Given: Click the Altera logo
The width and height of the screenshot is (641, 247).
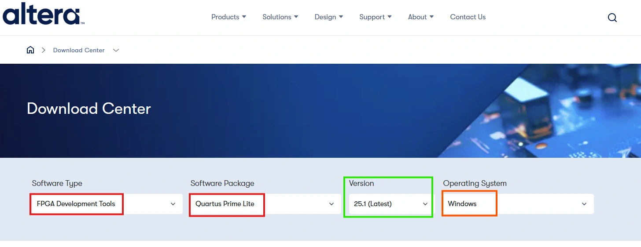Looking at the screenshot, I should pos(43,13).
